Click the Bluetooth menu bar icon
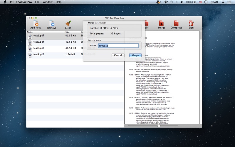 (x=177, y=2)
